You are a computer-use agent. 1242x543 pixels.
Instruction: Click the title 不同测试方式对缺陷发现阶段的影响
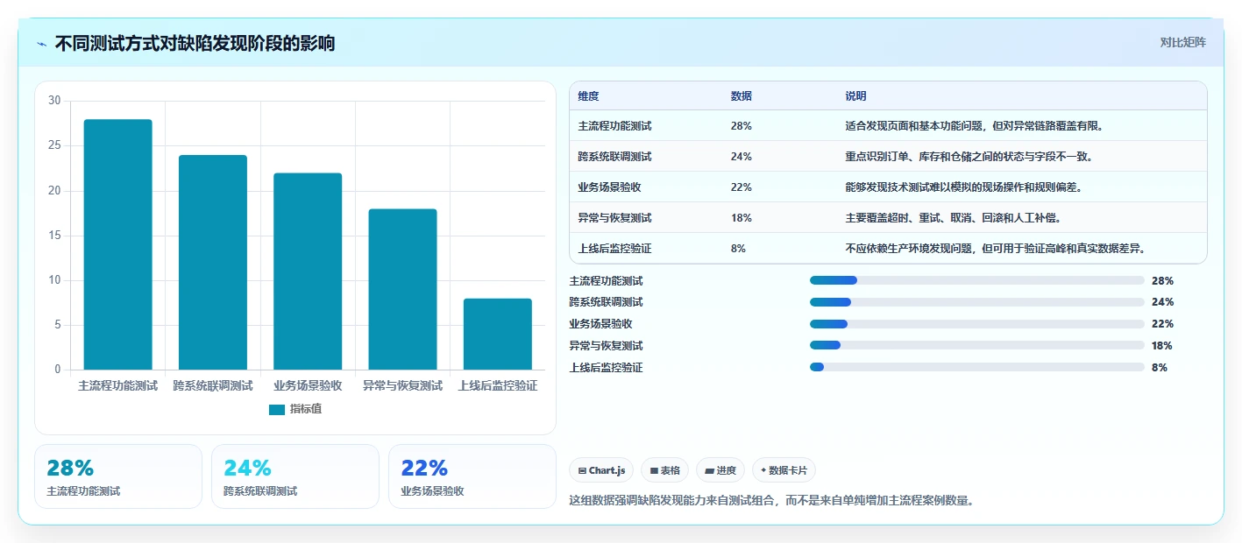195,43
